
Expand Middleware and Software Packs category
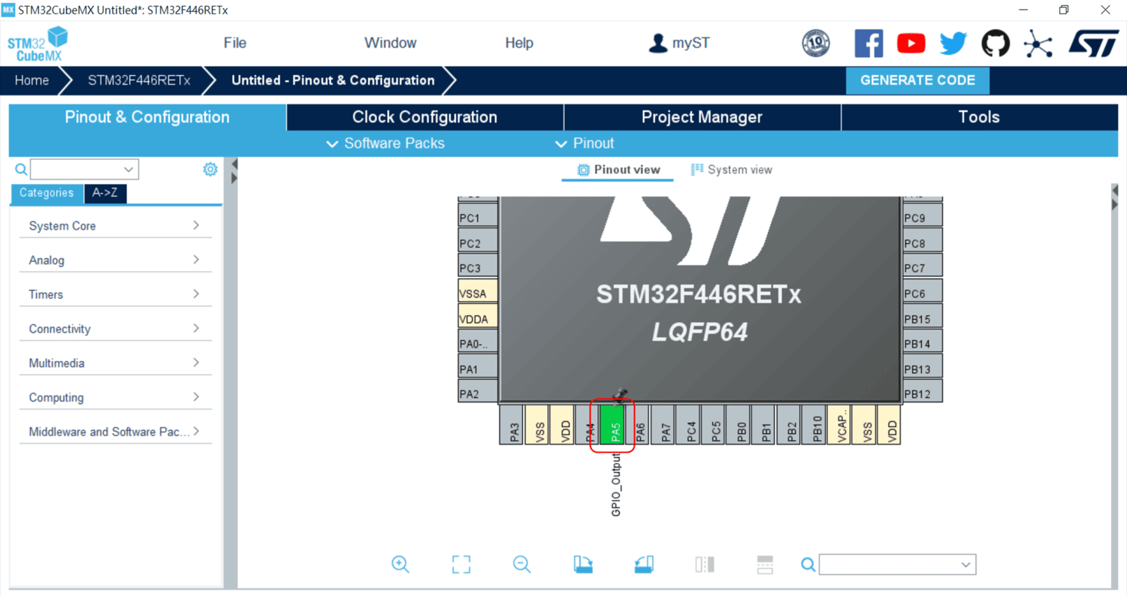click(x=115, y=432)
